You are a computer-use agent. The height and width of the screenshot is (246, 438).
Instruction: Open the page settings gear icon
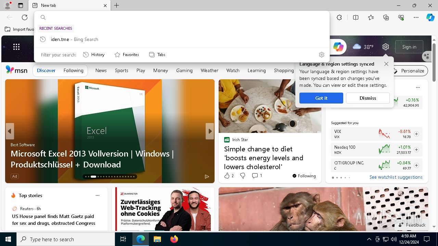tap(386, 47)
